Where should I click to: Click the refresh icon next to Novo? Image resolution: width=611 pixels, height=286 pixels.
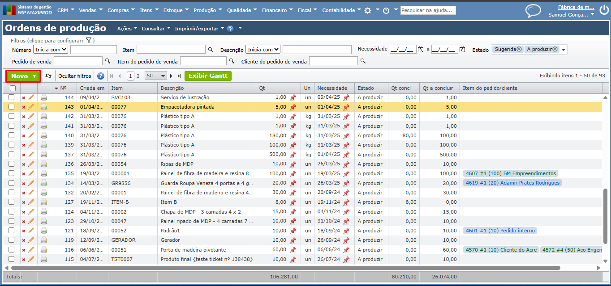(48, 76)
